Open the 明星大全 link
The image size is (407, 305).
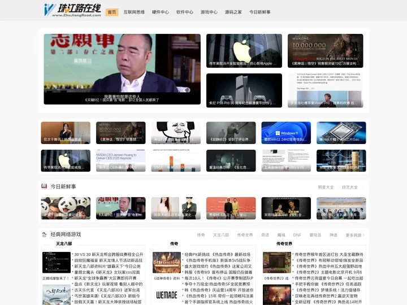(326, 188)
